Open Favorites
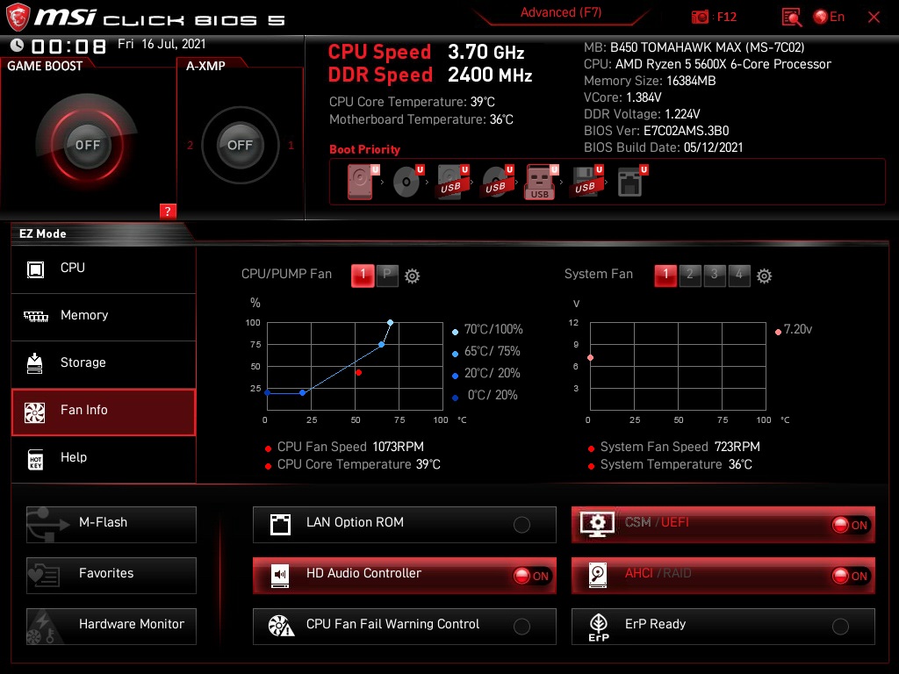This screenshot has width=899, height=674. coord(111,576)
